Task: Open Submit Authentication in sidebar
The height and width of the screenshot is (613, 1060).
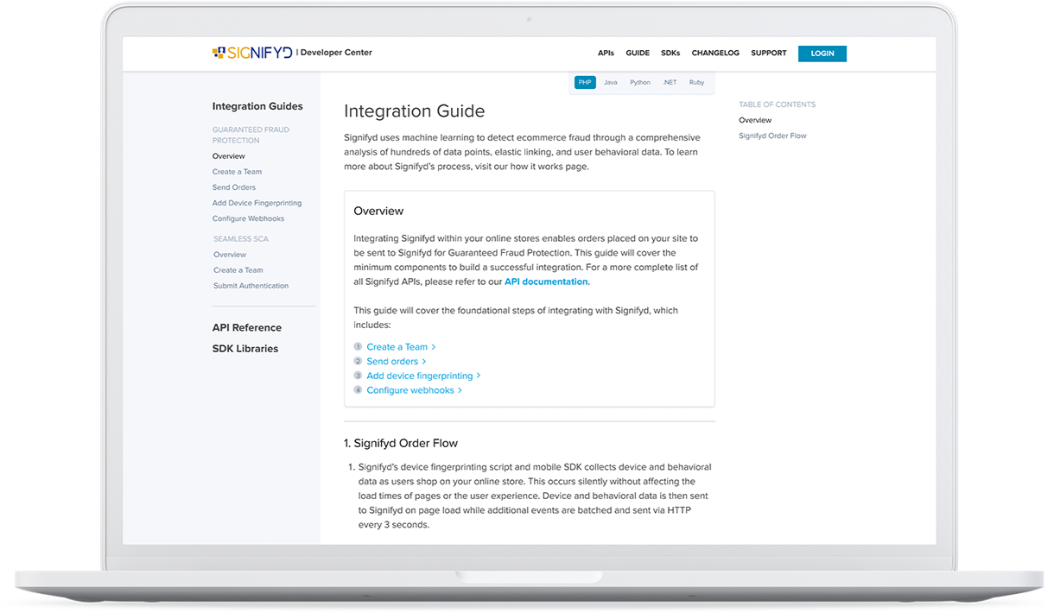Action: coord(251,286)
